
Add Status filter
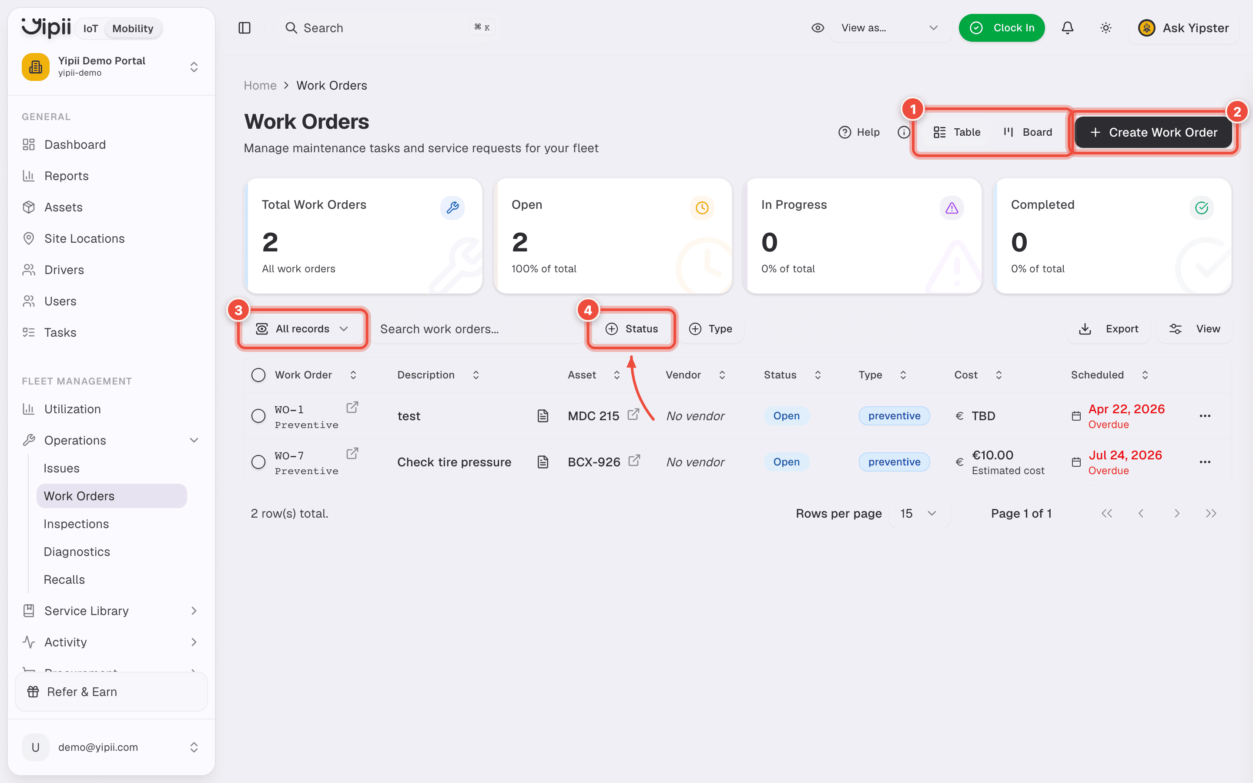[x=631, y=329]
